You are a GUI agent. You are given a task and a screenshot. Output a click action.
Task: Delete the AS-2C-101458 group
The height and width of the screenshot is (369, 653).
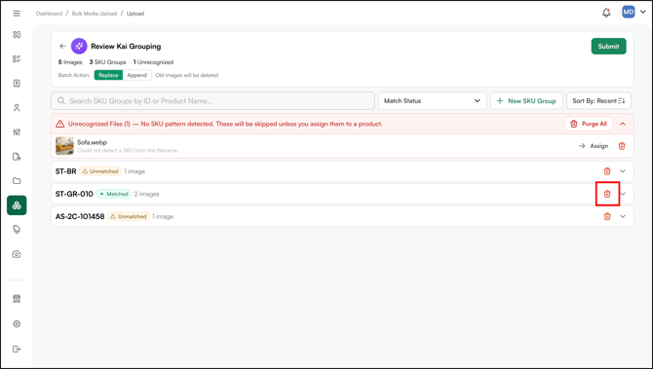(607, 216)
